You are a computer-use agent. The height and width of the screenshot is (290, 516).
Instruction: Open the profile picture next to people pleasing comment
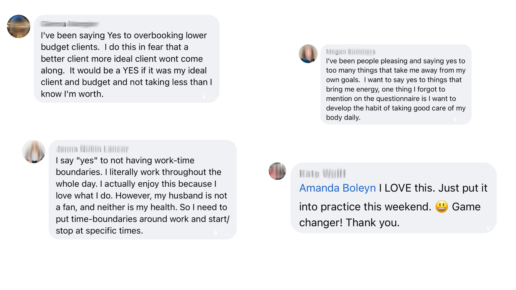click(308, 54)
